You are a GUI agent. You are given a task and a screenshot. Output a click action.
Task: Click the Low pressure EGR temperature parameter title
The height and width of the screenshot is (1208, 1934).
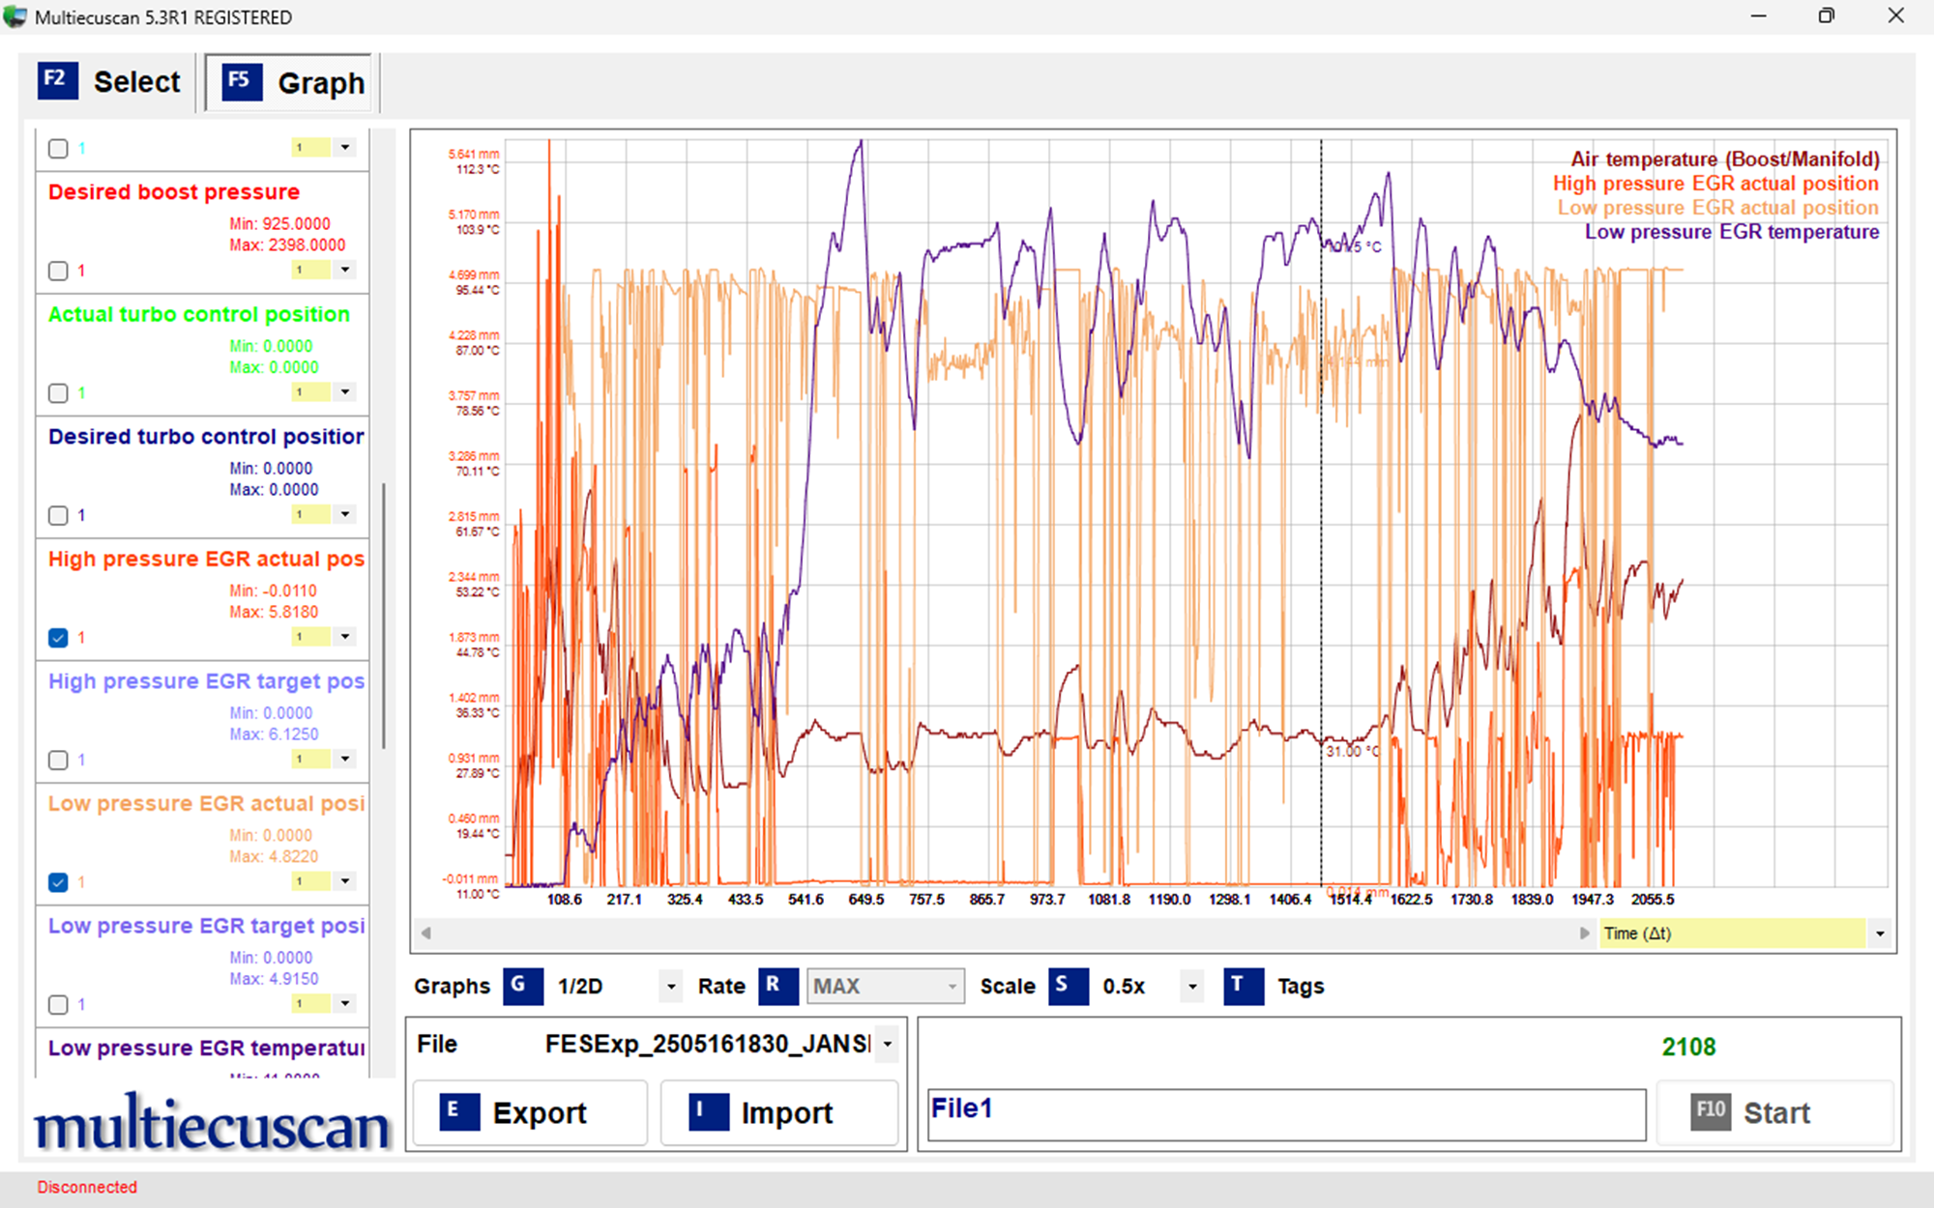tap(207, 1049)
